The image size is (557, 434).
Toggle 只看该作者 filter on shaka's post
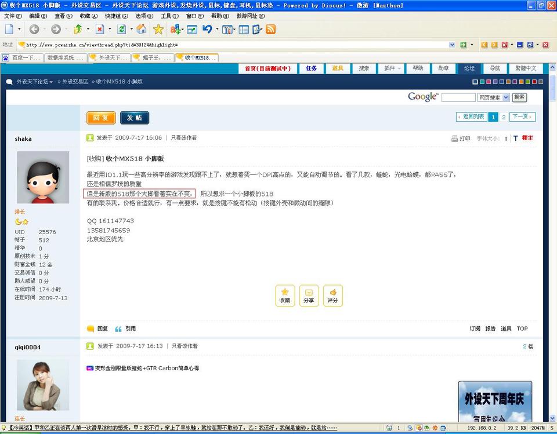pos(183,138)
